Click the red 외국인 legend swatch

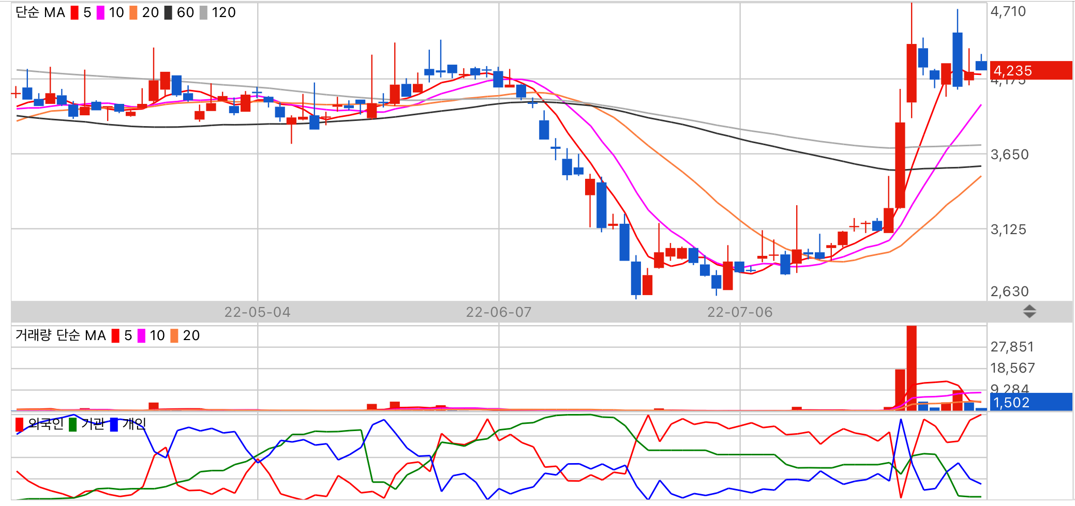20,424
